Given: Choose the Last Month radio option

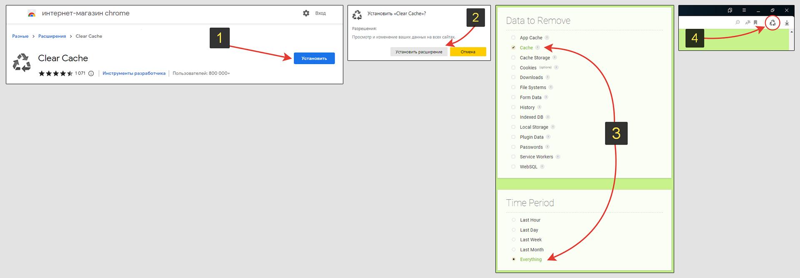Looking at the screenshot, I should pyautogui.click(x=513, y=250).
